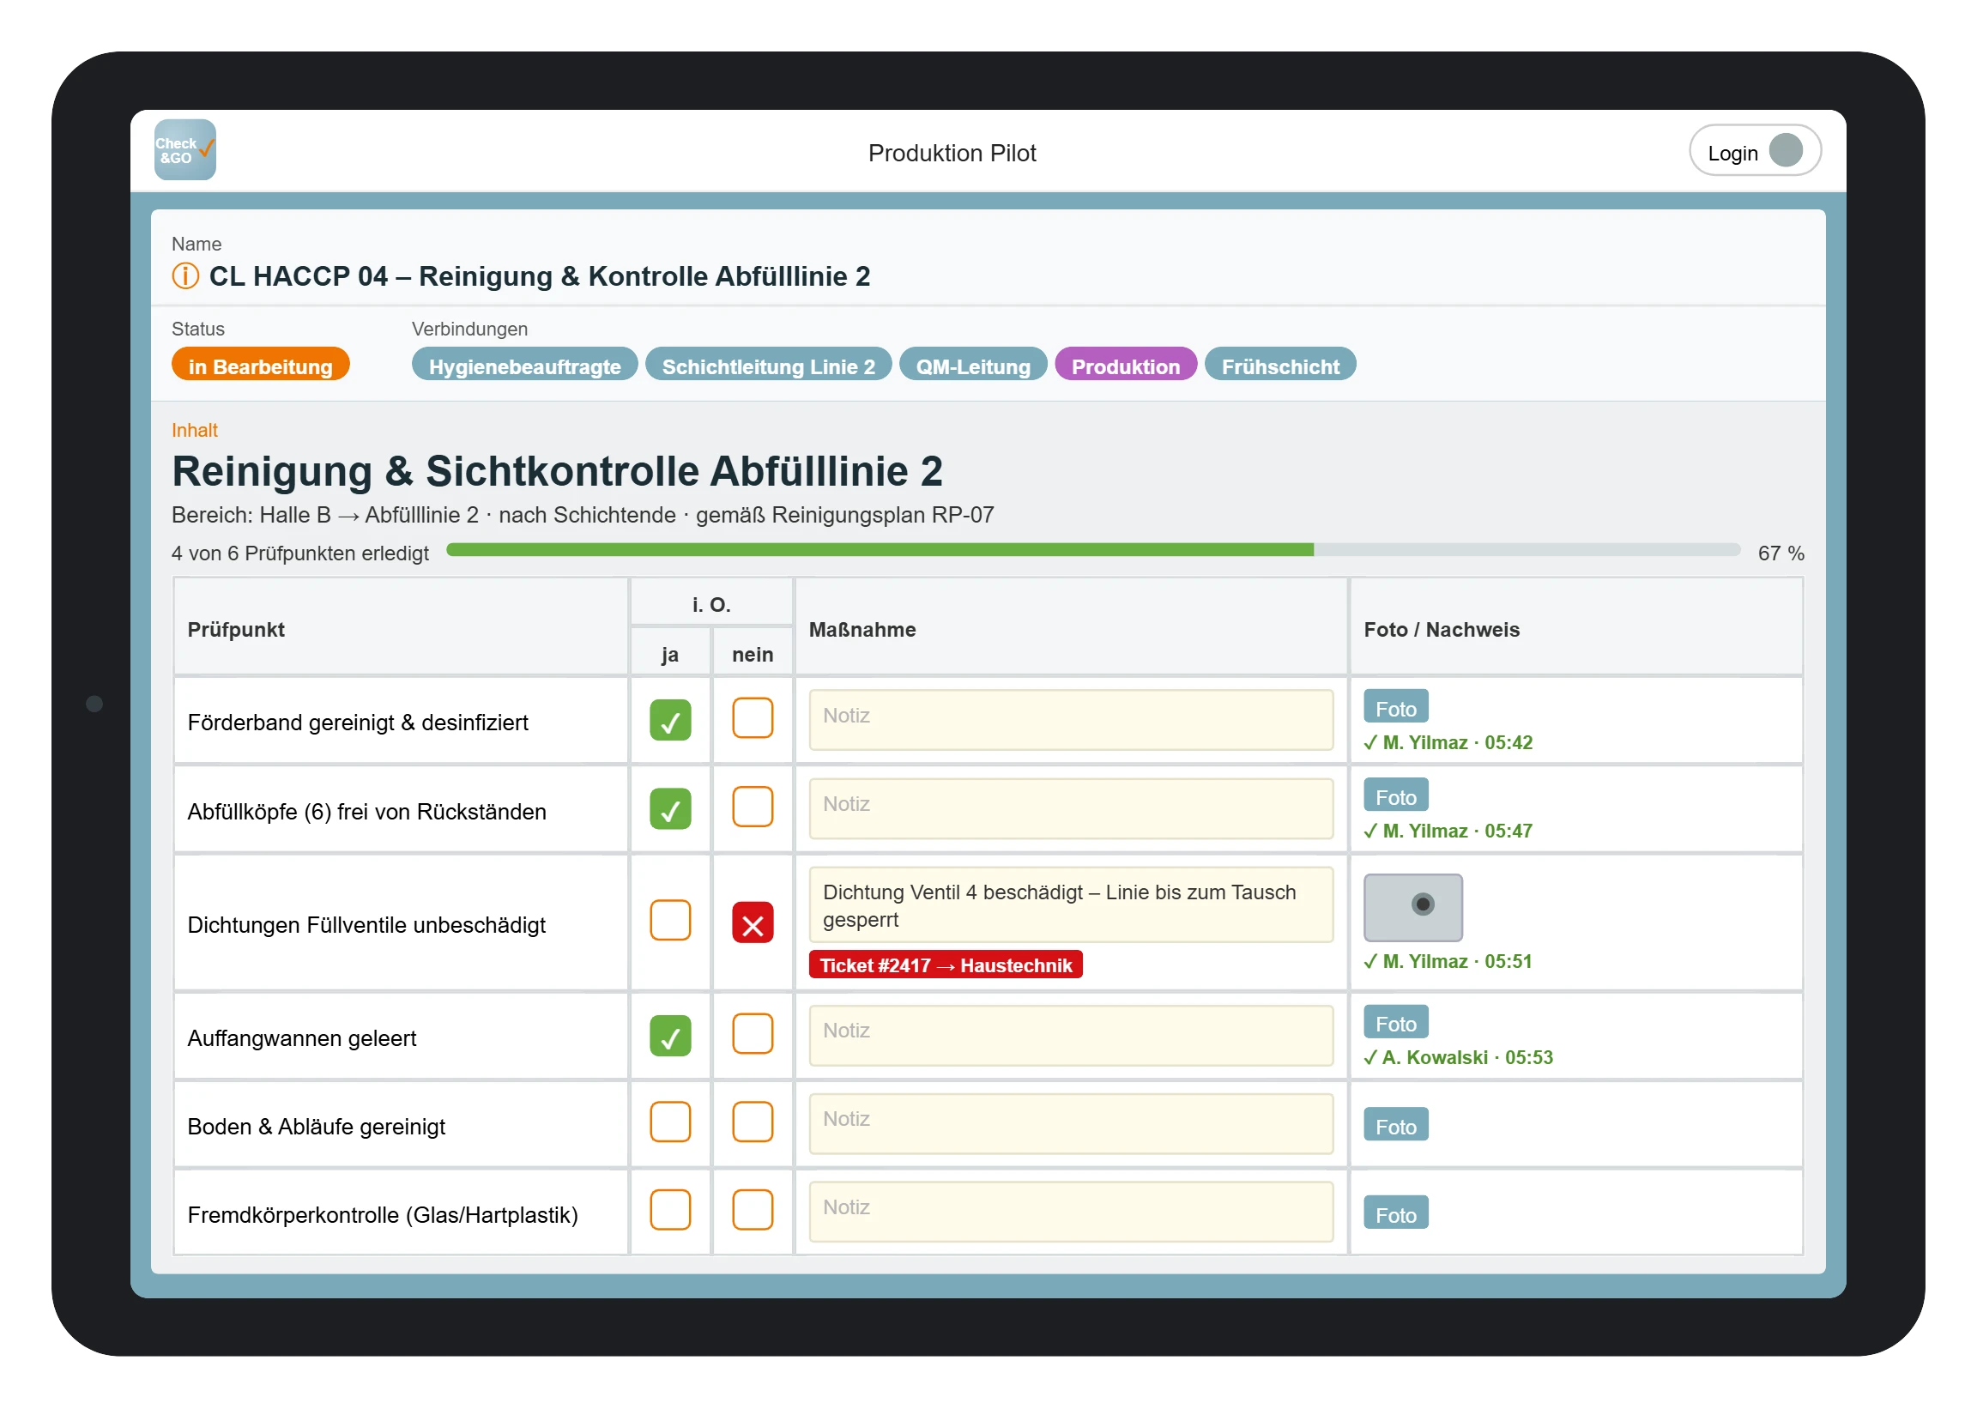Mark 'nein' for Auffangwannen geleert
Viewport: 1977px width, 1409px height.
[x=753, y=1034]
